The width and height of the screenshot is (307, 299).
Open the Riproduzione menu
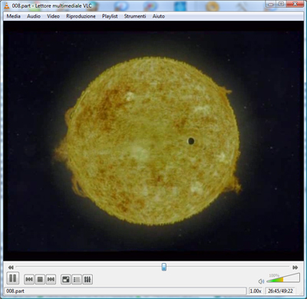(81, 16)
